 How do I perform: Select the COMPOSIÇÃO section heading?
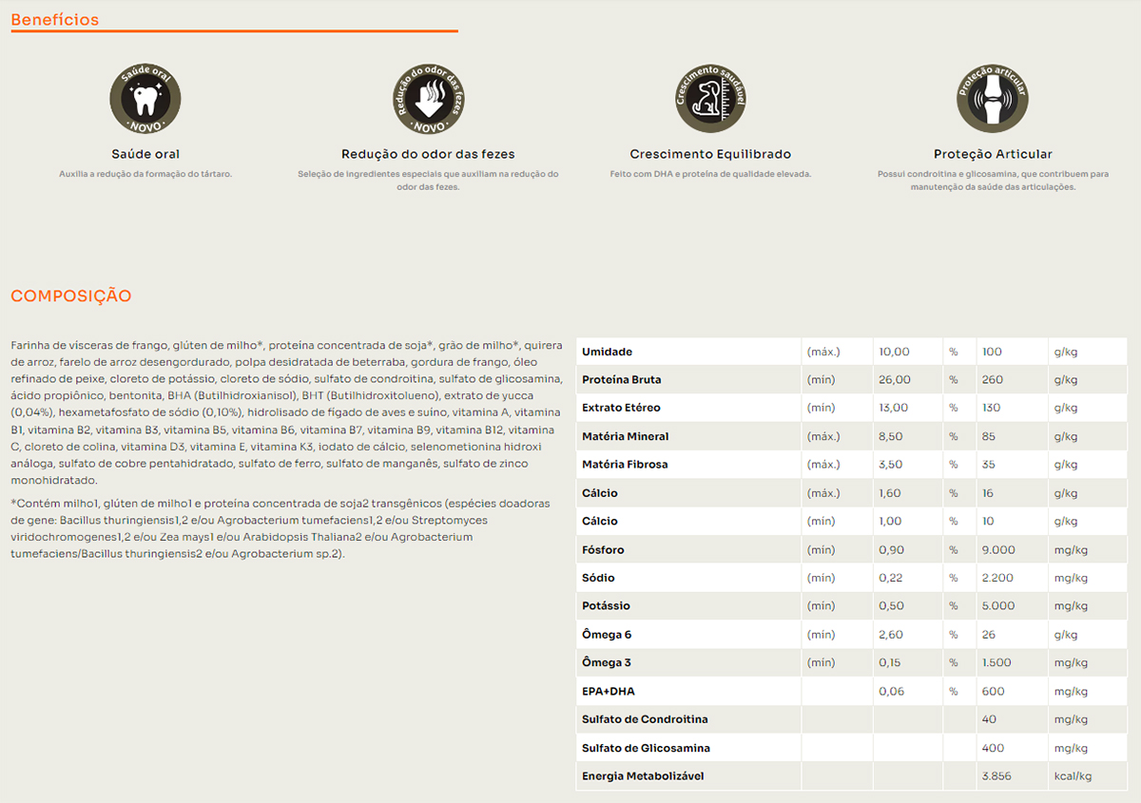(x=71, y=296)
